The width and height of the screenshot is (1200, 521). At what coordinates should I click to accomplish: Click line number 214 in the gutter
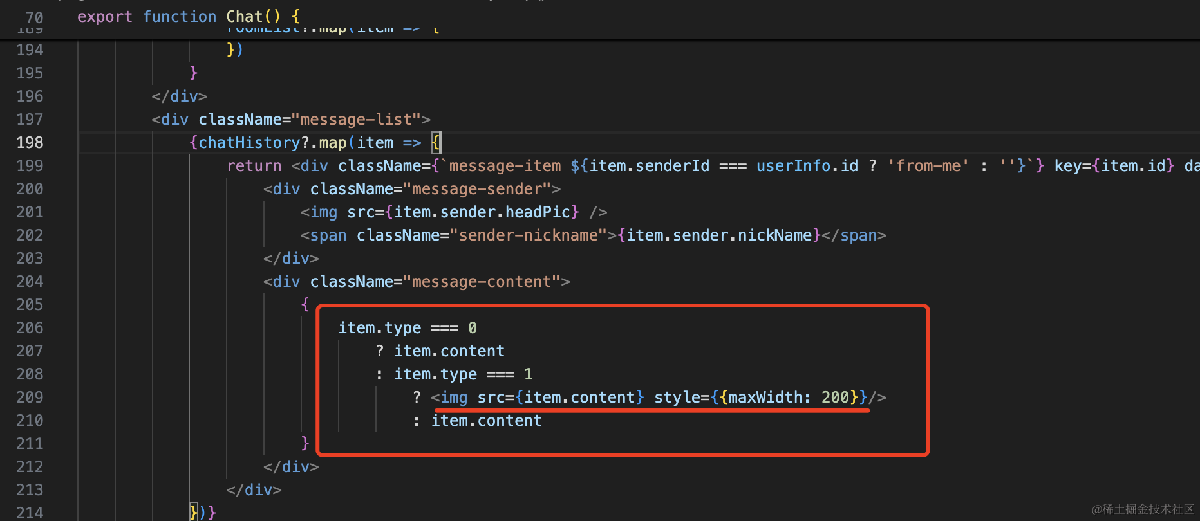tap(30, 513)
